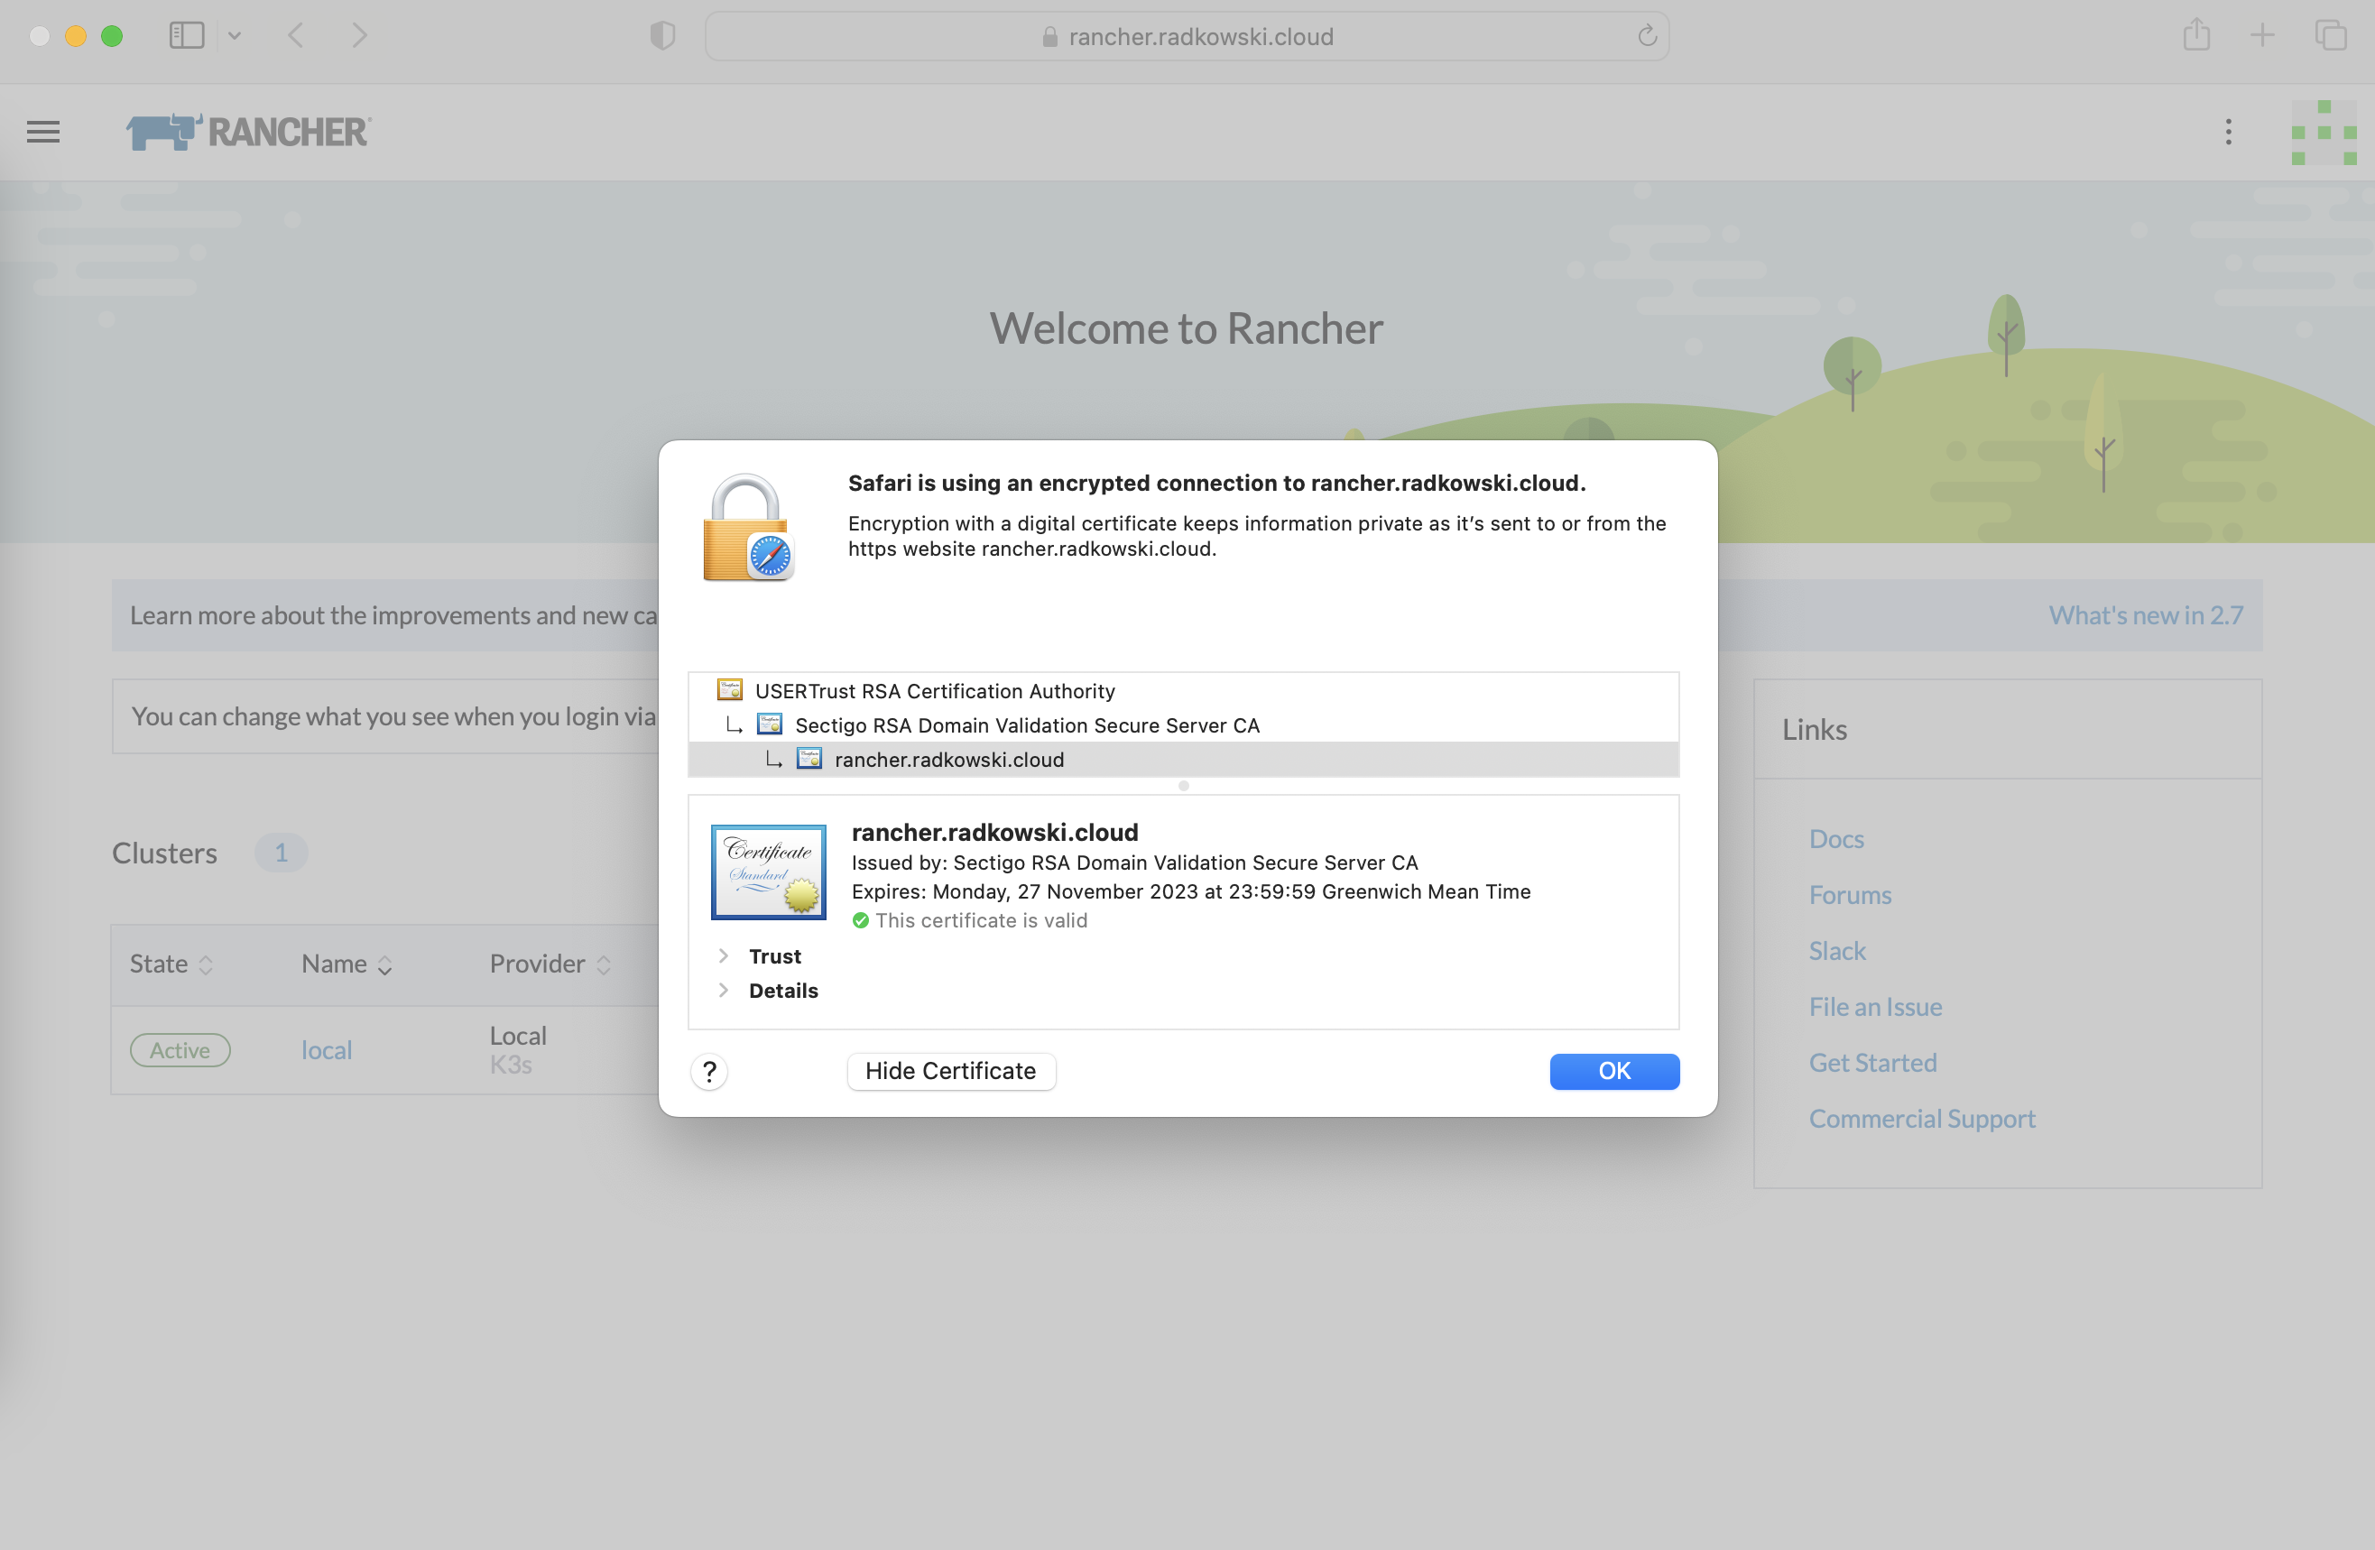Reload the page with refresh icon
This screenshot has height=1550, width=2375.
[1647, 36]
